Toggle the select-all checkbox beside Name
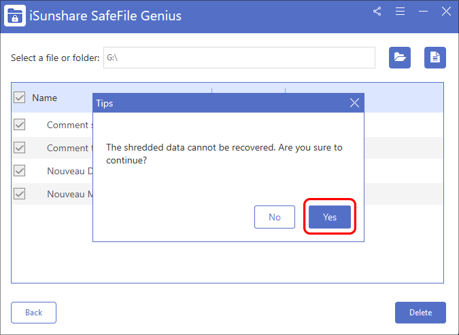The width and height of the screenshot is (459, 335). coord(20,98)
